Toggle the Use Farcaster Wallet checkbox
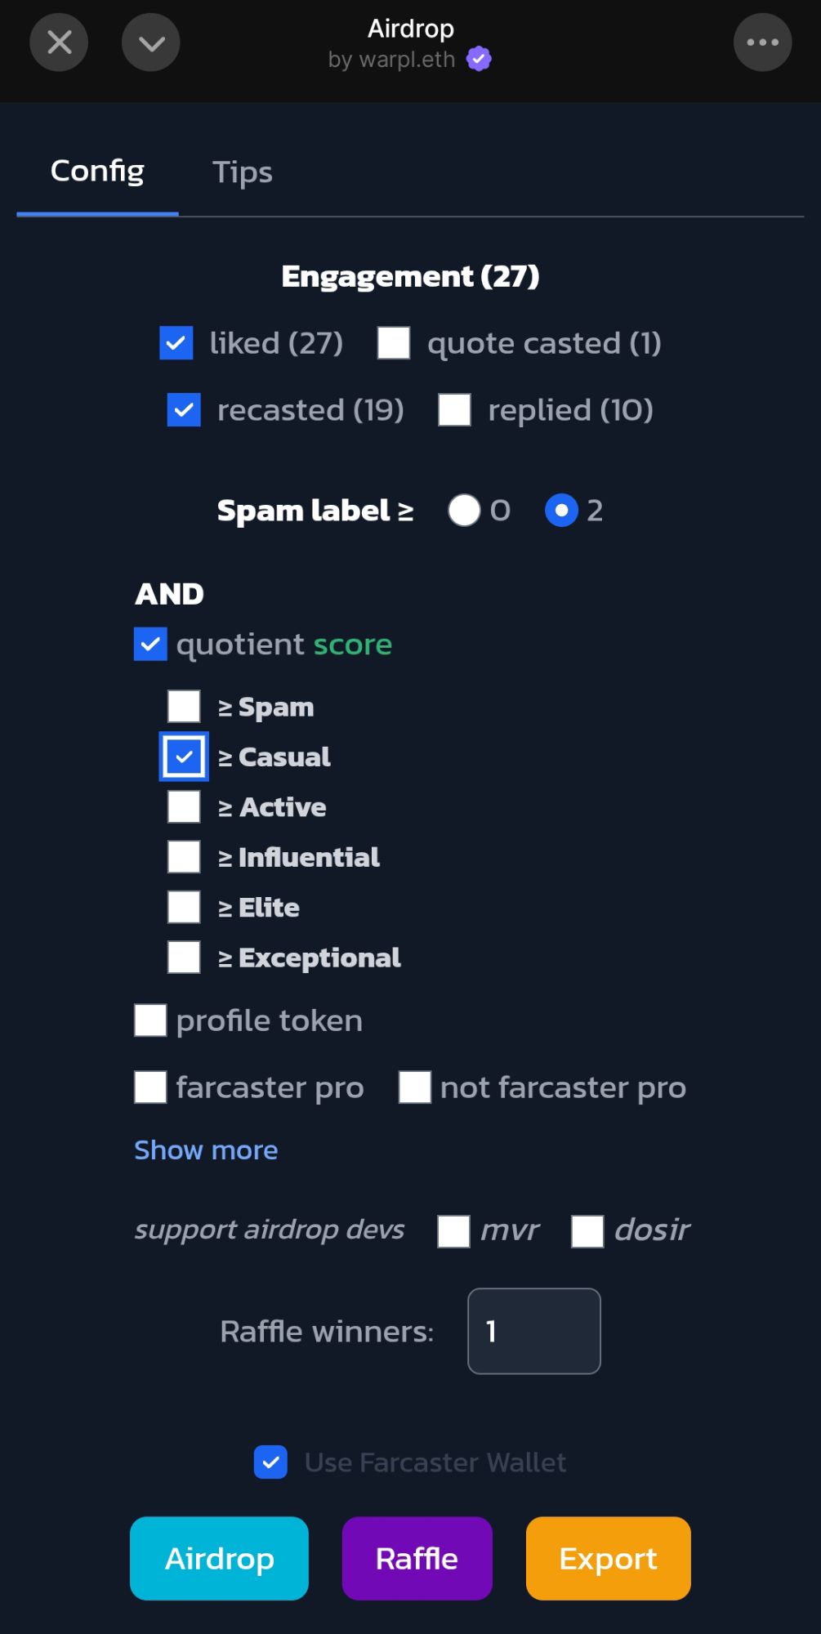The height and width of the screenshot is (1634, 821). [x=270, y=1462]
